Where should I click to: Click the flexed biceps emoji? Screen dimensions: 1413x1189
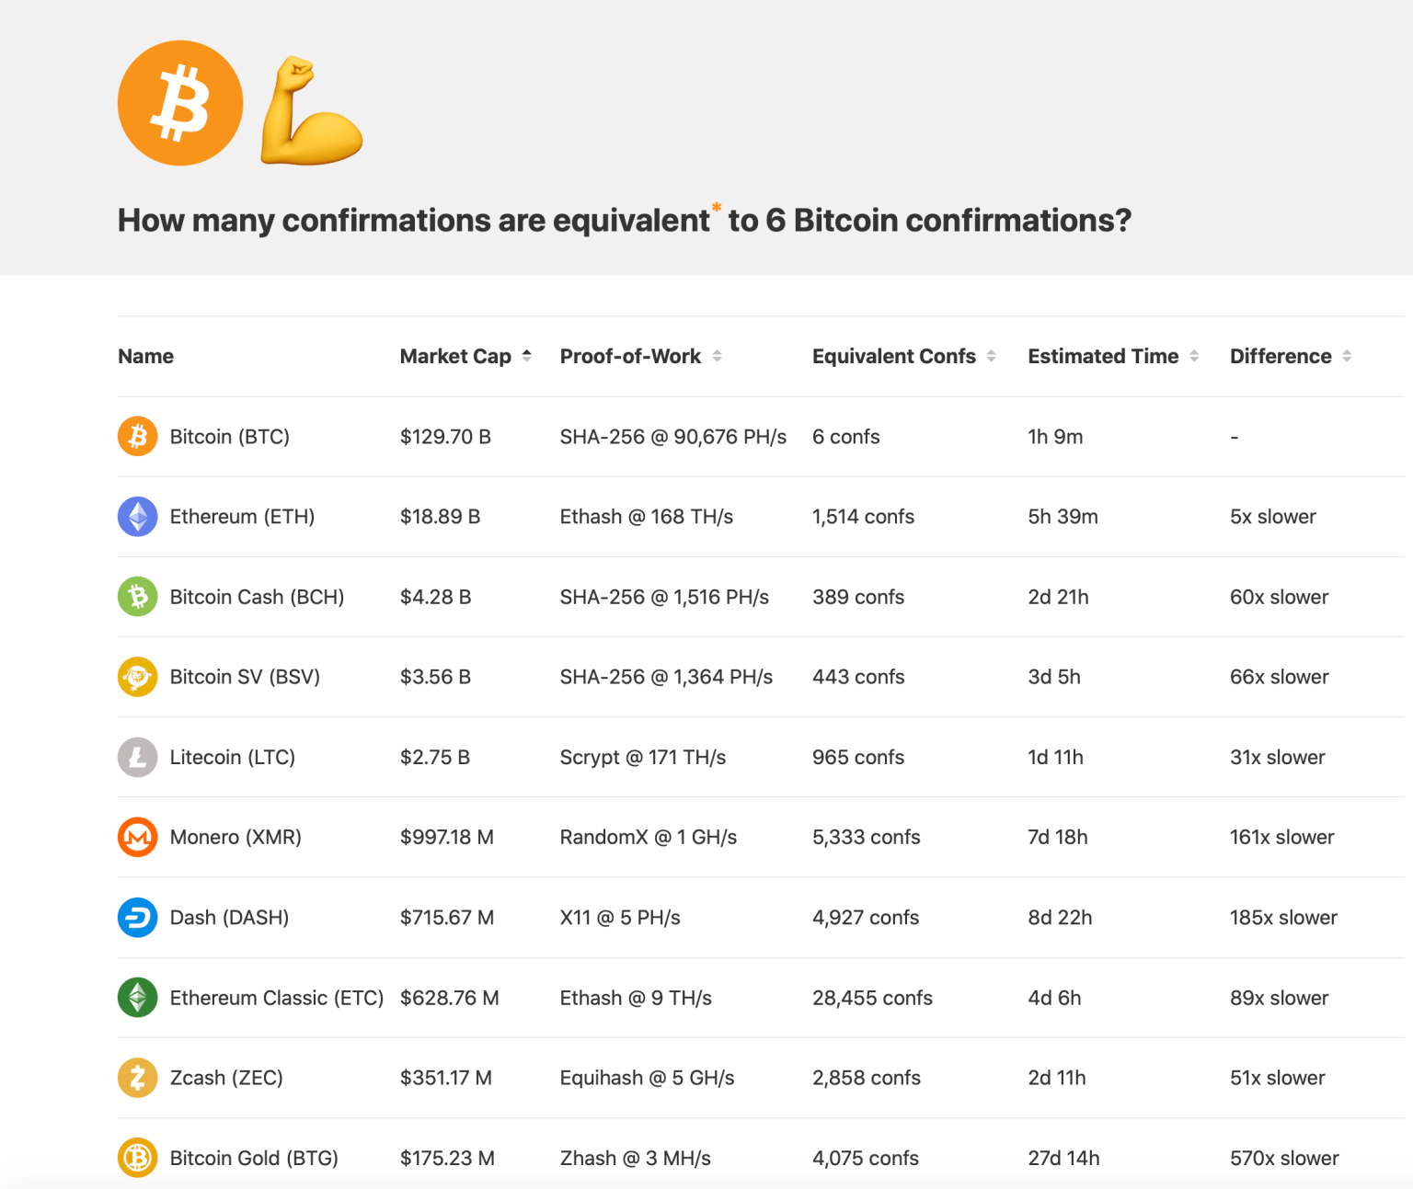pos(312,111)
